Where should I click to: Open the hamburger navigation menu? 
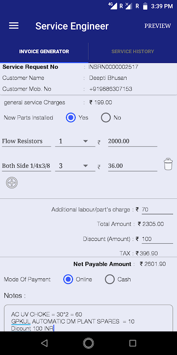pos(14,26)
